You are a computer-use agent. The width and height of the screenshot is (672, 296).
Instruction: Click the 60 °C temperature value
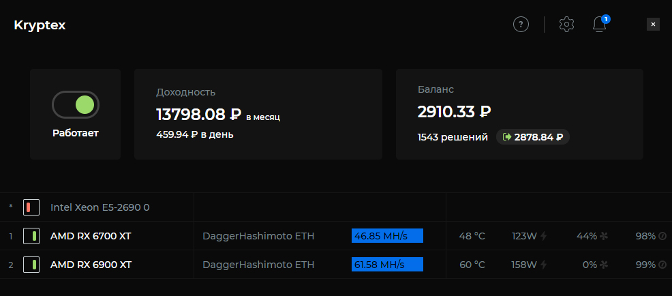(x=472, y=265)
